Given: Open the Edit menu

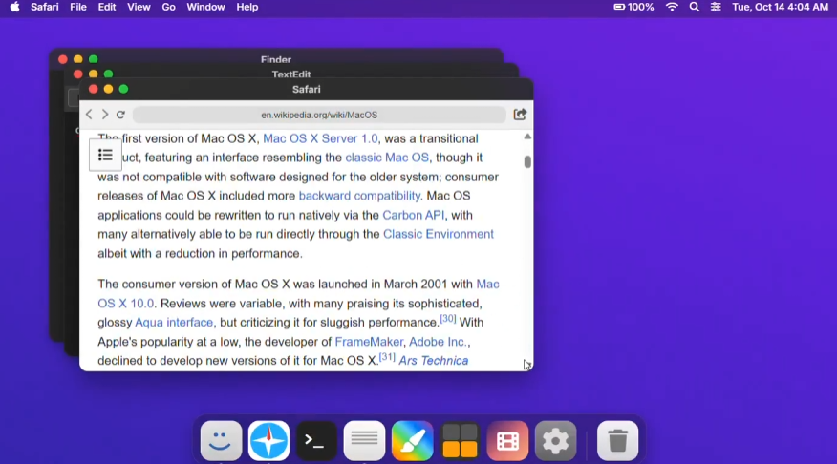Looking at the screenshot, I should (107, 7).
